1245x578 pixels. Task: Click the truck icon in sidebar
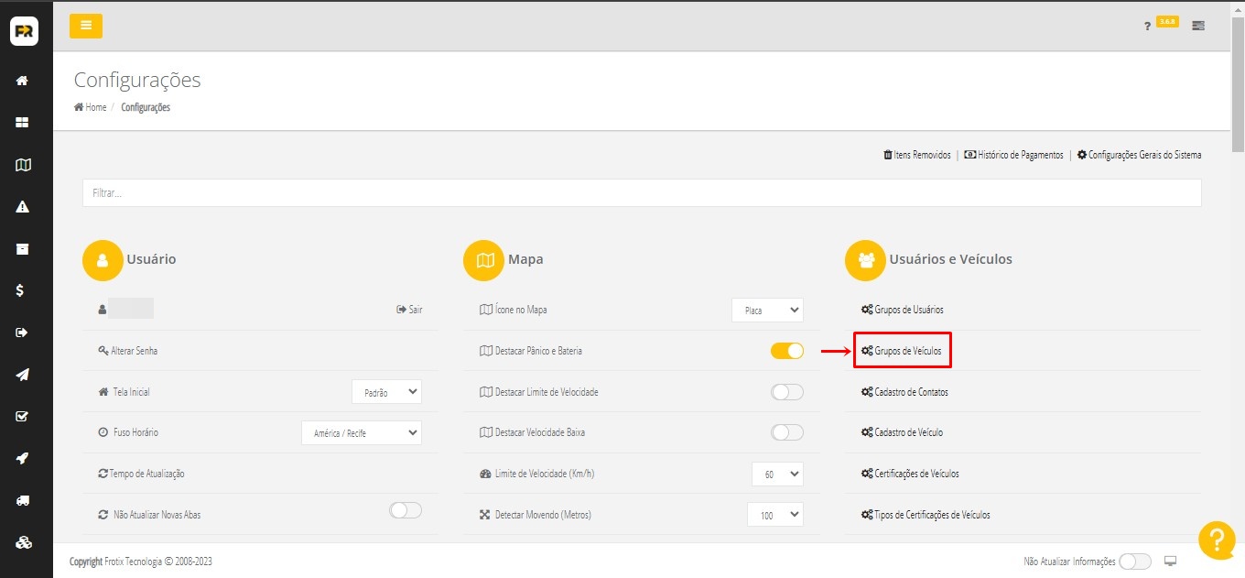pos(23,500)
